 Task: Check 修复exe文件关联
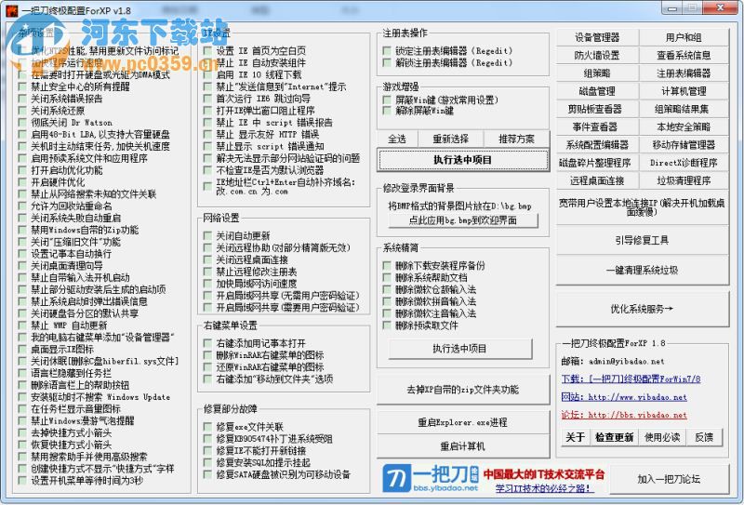point(207,426)
